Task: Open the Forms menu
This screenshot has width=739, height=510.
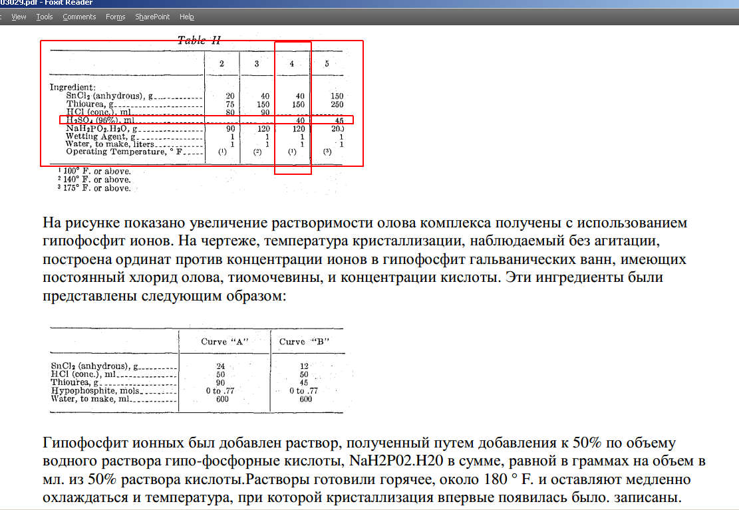Action: (x=116, y=17)
